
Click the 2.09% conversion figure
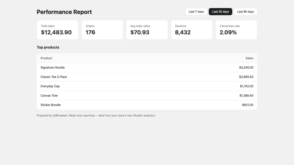tap(228, 32)
